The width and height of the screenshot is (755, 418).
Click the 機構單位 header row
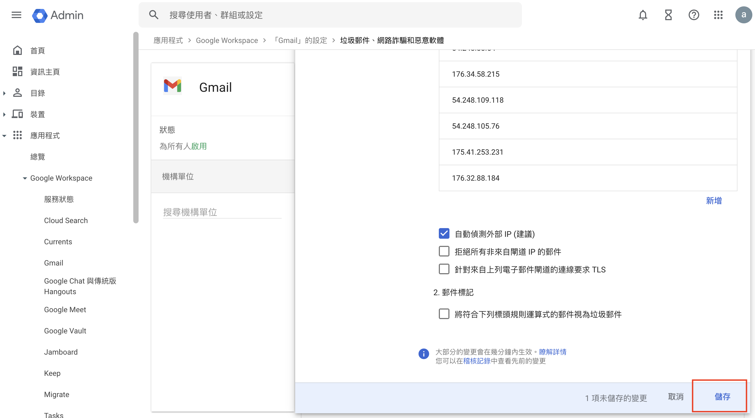[223, 176]
